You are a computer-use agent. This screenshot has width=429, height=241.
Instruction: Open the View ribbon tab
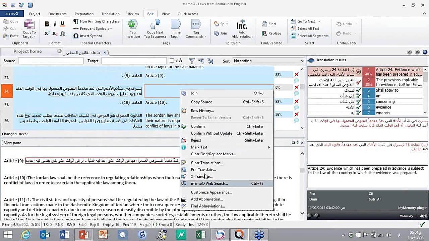166,14
